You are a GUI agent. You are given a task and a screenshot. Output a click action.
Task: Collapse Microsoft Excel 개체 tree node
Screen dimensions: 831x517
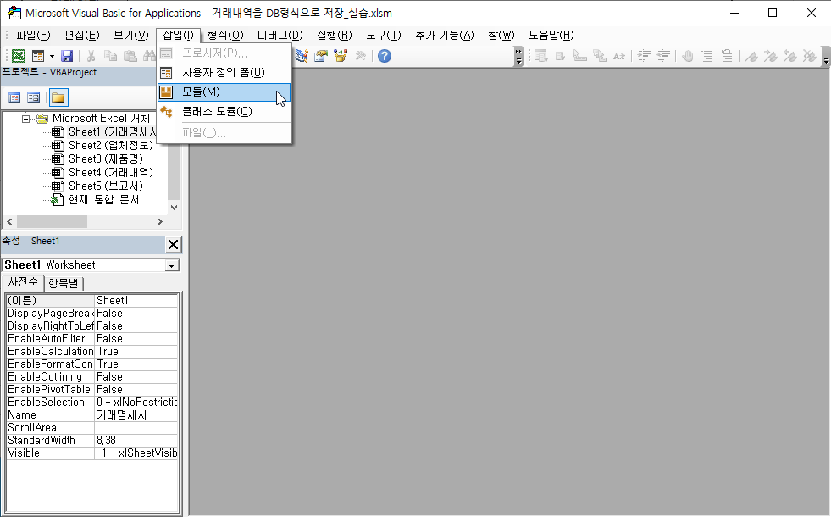coord(25,119)
